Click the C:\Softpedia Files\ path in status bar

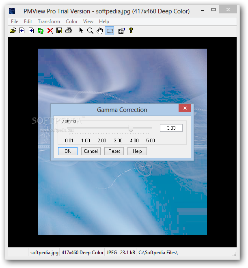pyautogui.click(x=158, y=253)
